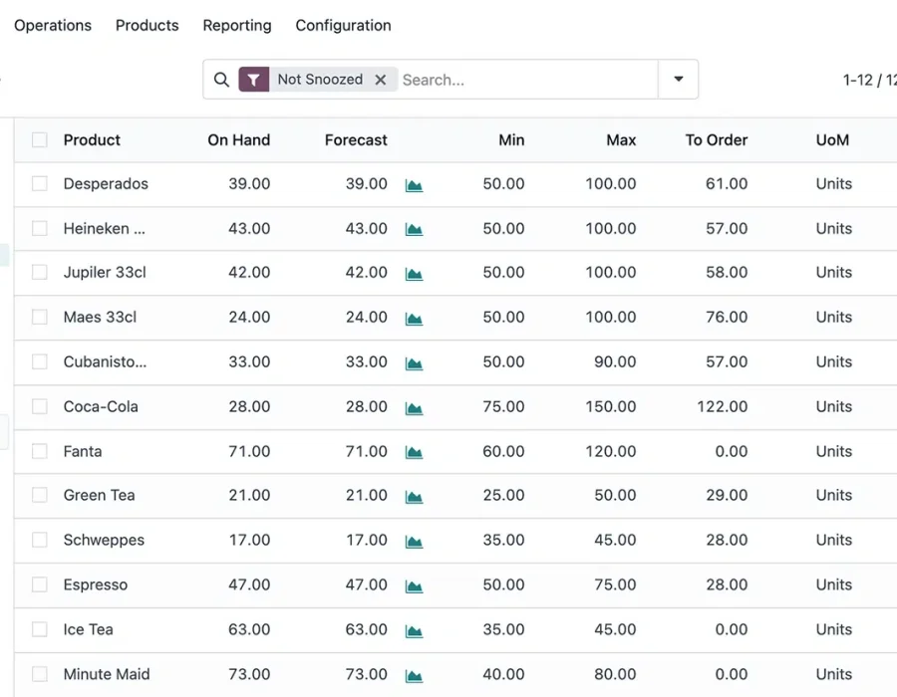Open Minute Maid's forecast graph

[x=415, y=674]
